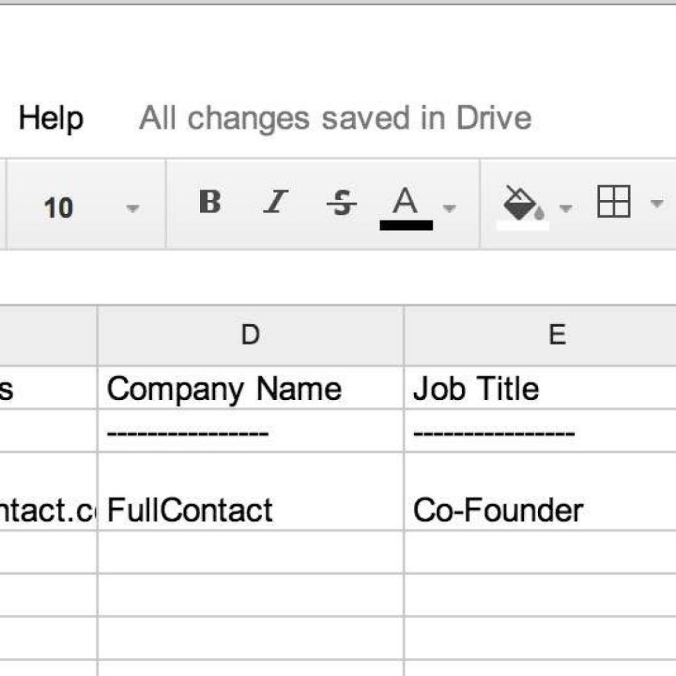Select the Company Name cell
Image resolution: width=676 pixels, height=676 pixels.
[x=250, y=388]
